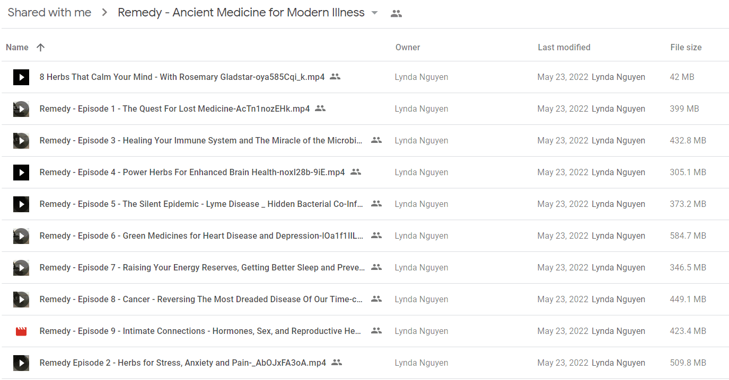Click the shared icon beside folder title
This screenshot has width=729, height=380.
(x=396, y=14)
